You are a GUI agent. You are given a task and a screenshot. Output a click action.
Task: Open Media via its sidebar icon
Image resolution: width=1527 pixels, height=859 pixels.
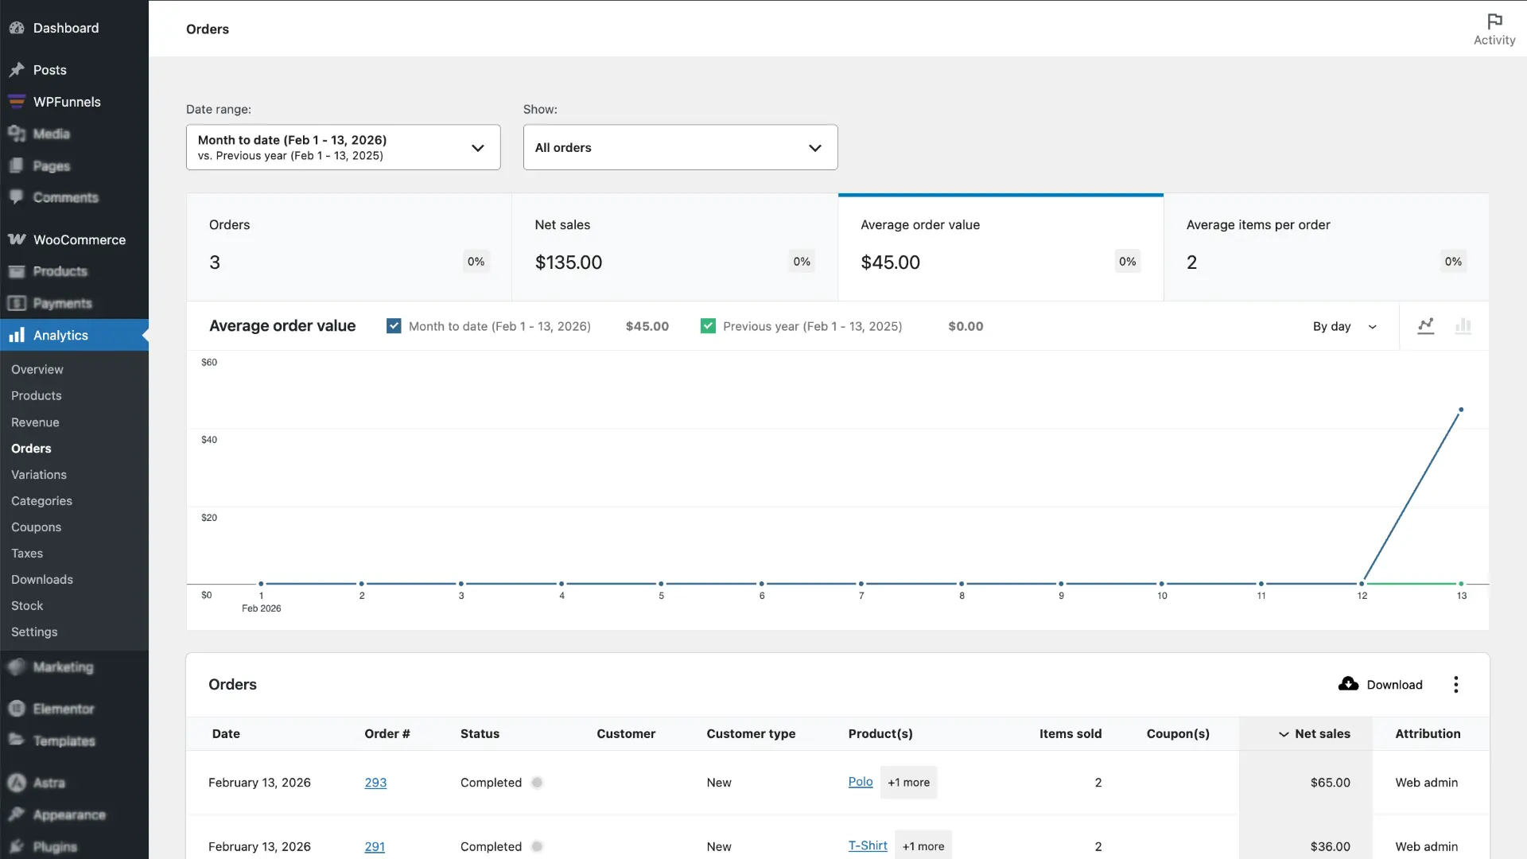pyautogui.click(x=17, y=134)
